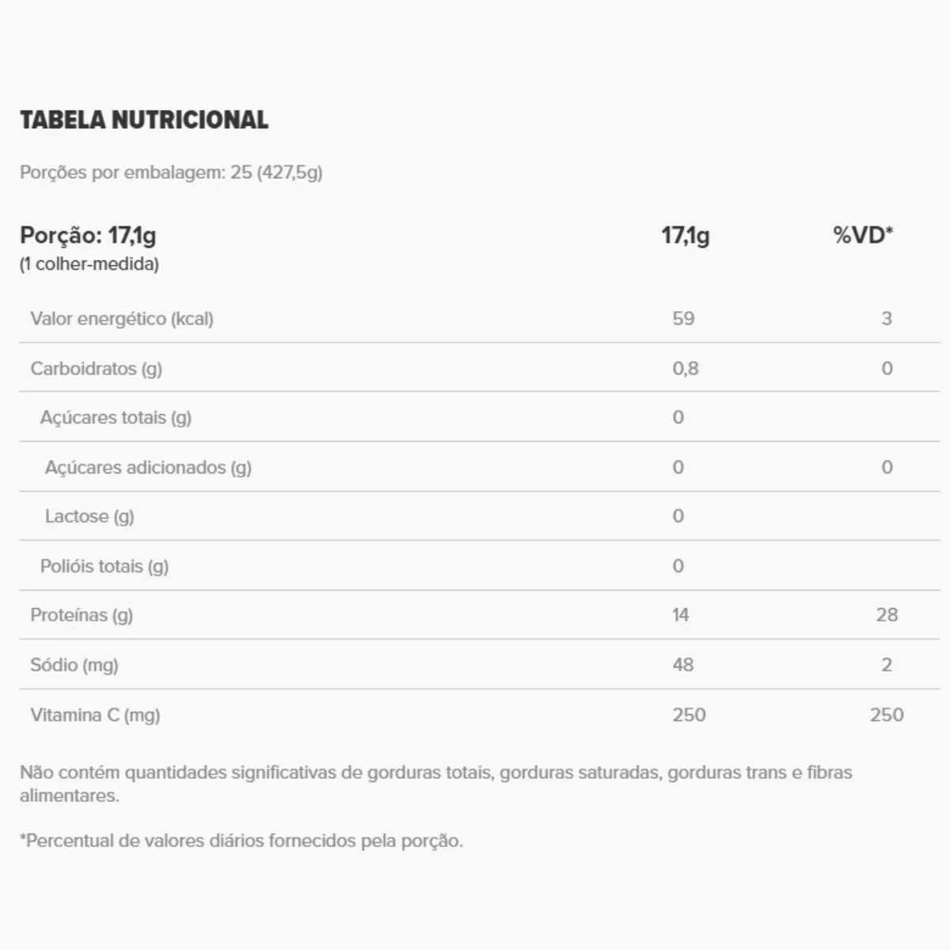Click the Porções por embalagem text
Viewport: 950px width, 950px height.
point(171,173)
